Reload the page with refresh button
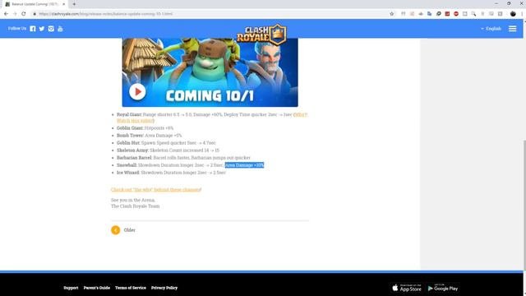526x296 pixels. pyautogui.click(x=24, y=14)
